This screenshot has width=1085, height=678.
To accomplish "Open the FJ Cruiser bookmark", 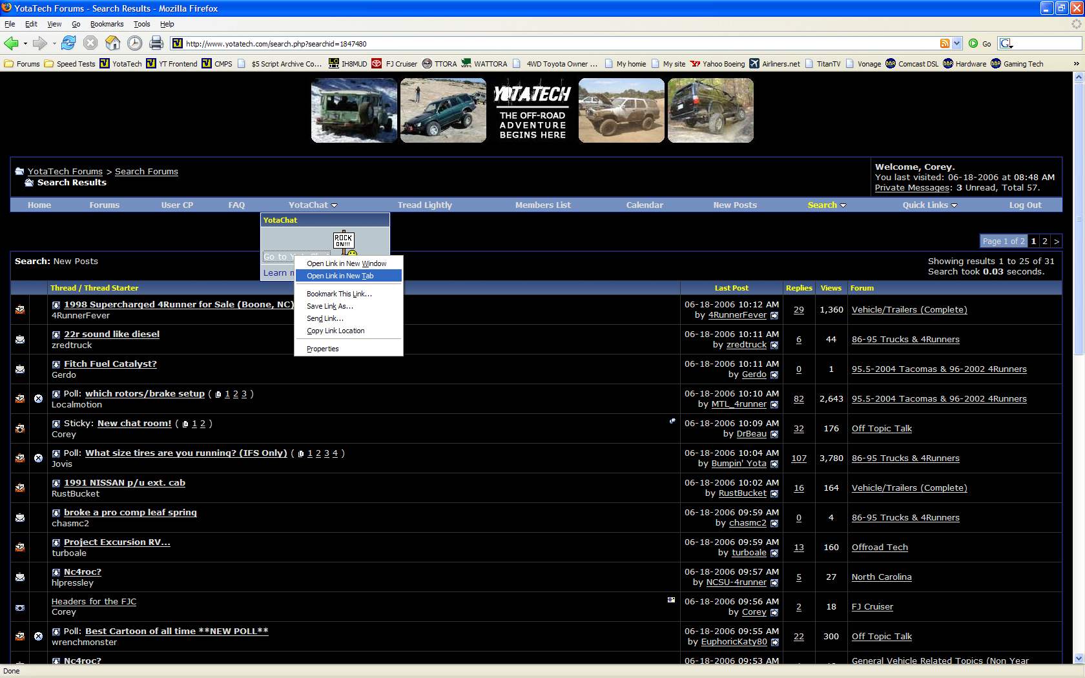I will [394, 64].
